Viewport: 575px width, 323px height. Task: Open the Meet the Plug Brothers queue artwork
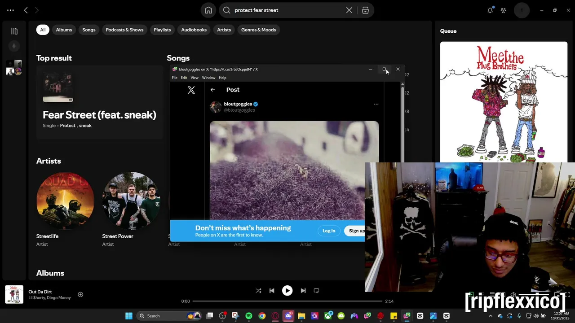[504, 102]
